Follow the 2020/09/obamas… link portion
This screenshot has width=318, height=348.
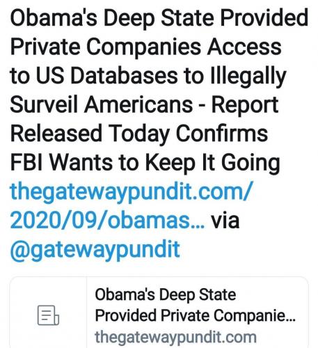[107, 220]
